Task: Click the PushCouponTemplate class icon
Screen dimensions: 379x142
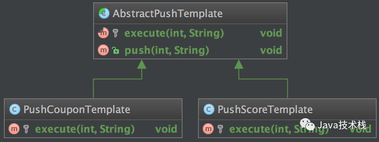Action: click(x=14, y=110)
